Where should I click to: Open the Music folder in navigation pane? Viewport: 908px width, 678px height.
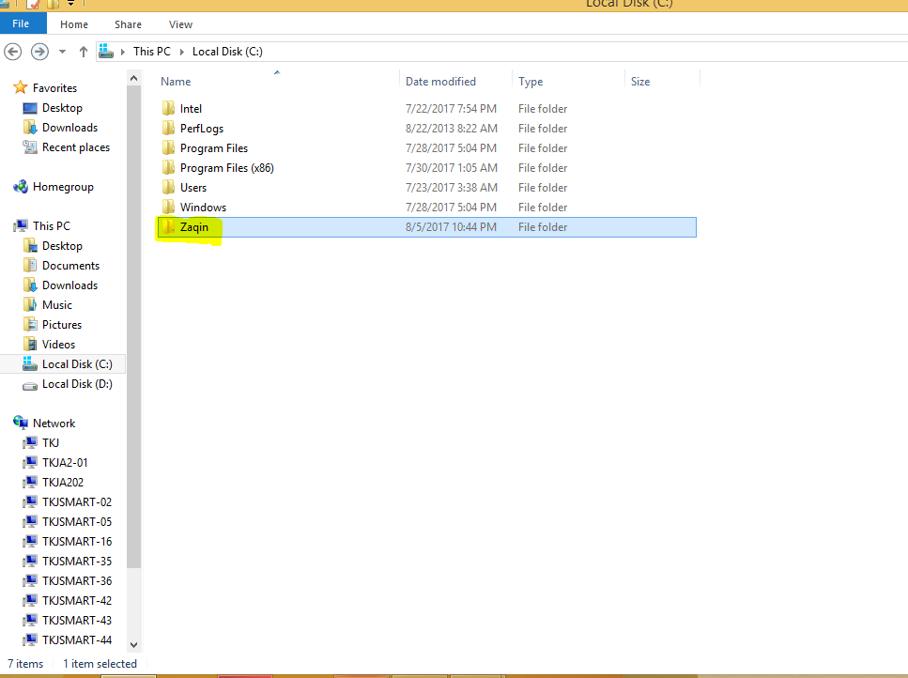pyautogui.click(x=56, y=304)
